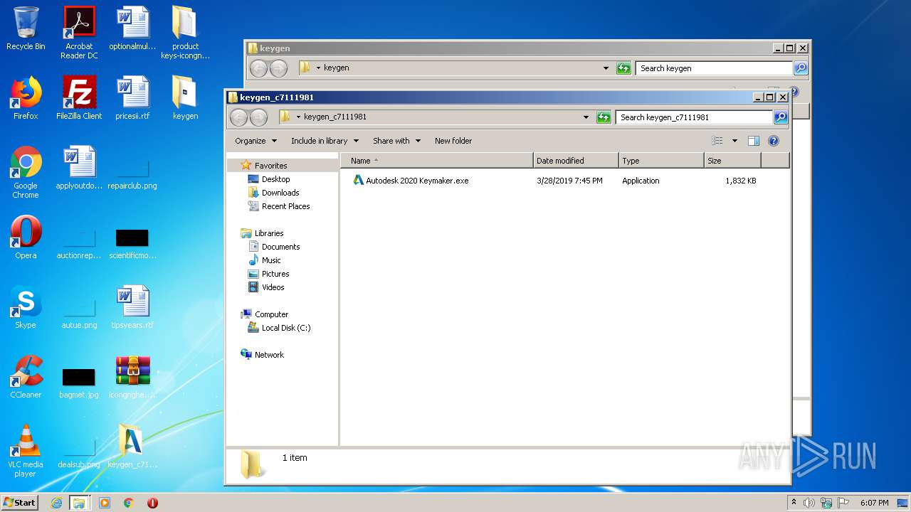Sort files by Date modified column
This screenshot has height=512, width=911.
[x=576, y=161]
